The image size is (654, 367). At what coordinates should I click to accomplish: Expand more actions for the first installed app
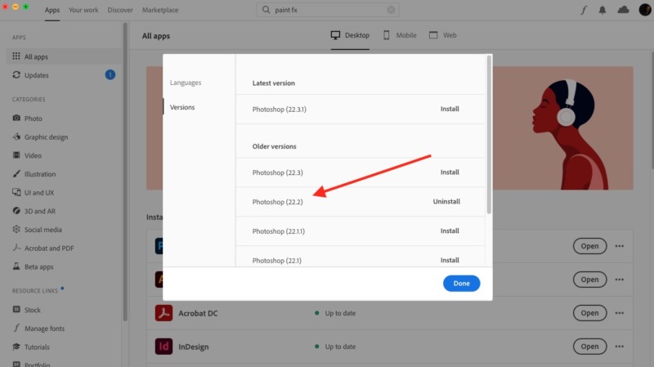(619, 246)
